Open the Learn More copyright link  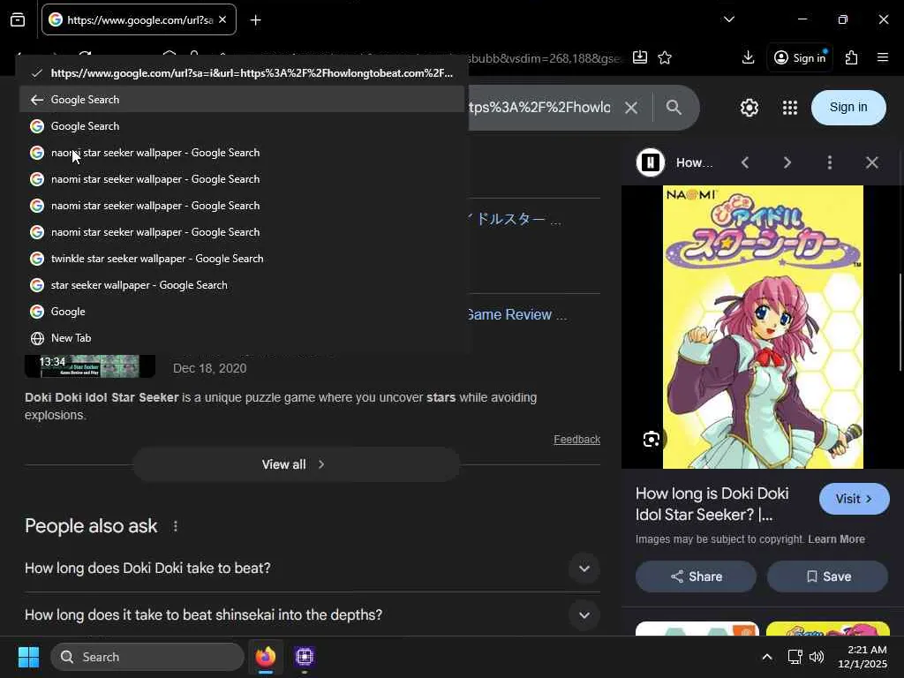point(836,539)
